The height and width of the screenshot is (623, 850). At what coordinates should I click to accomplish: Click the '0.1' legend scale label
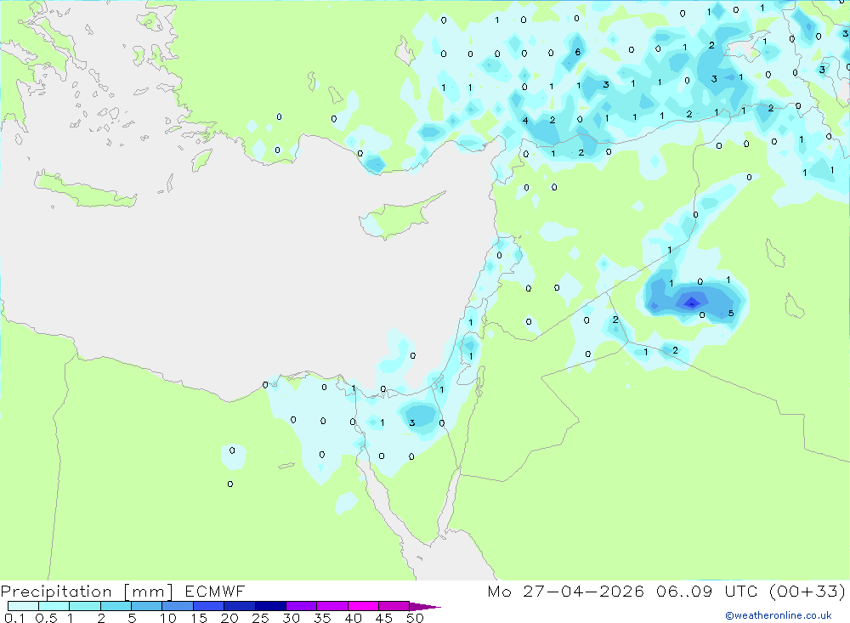[14, 618]
